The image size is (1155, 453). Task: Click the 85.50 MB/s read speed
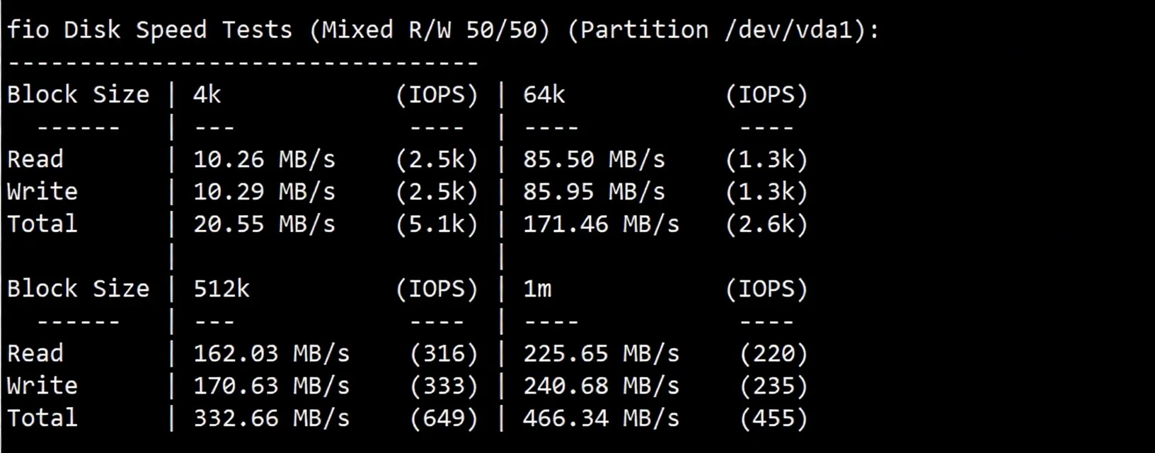[x=594, y=159]
